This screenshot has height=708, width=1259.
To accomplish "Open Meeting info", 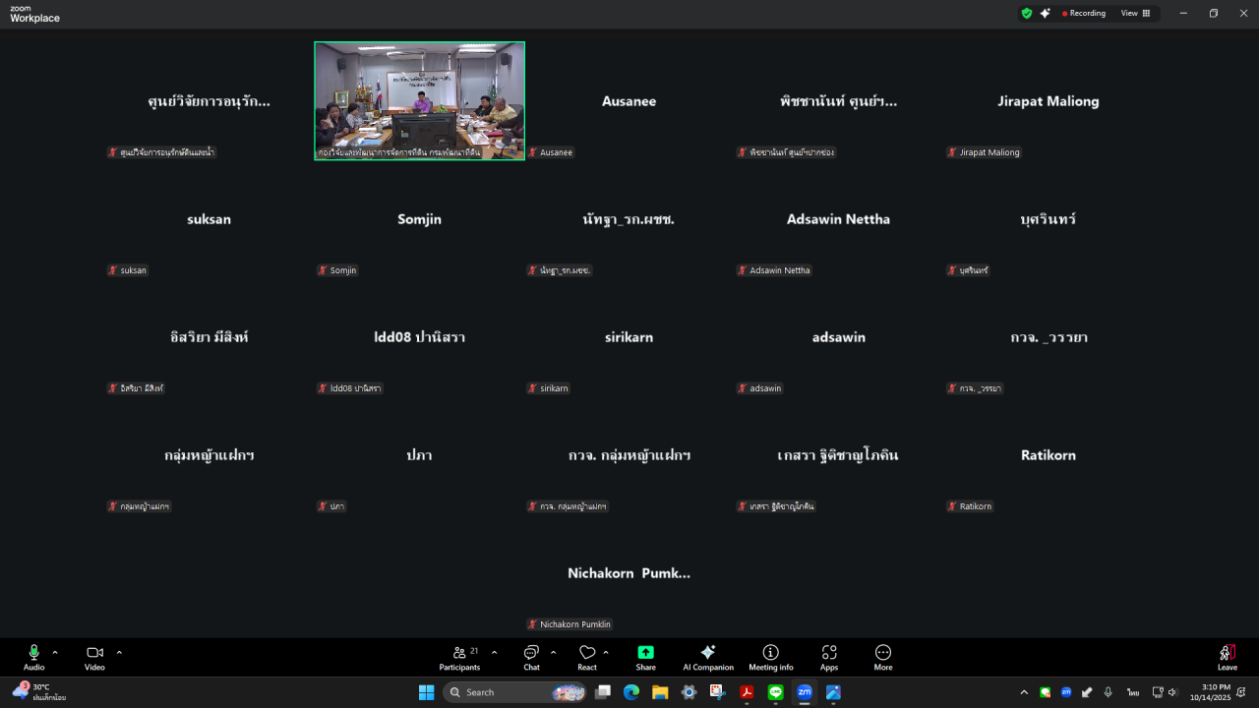I will (771, 657).
